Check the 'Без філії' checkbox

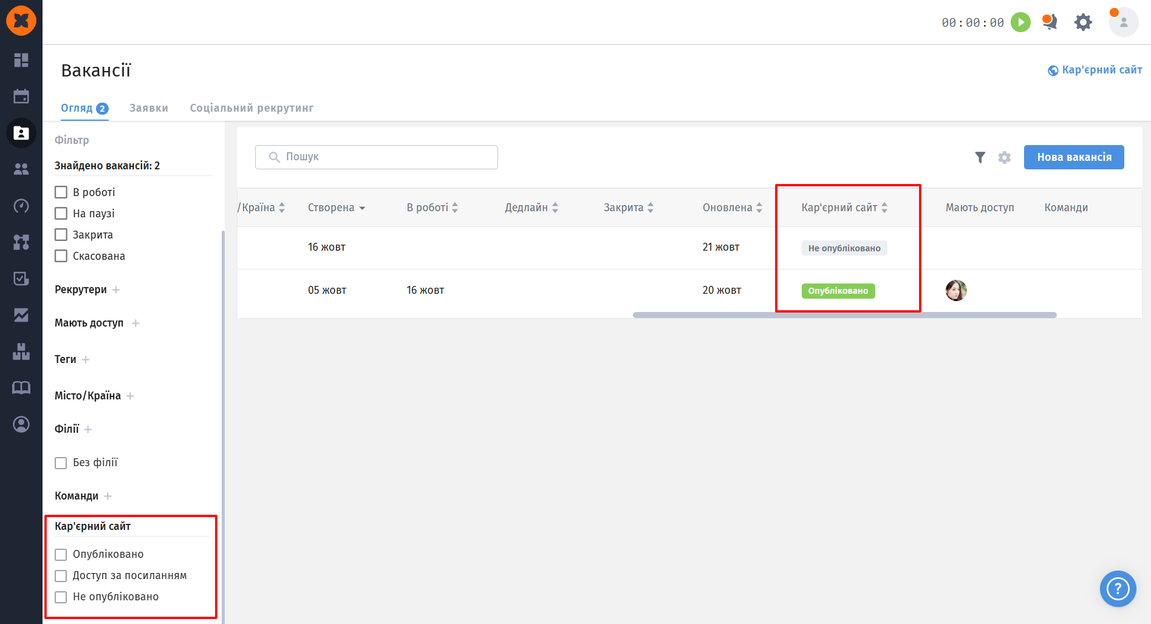click(61, 463)
